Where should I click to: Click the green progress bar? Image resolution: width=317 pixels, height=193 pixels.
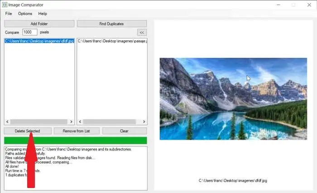76,140
